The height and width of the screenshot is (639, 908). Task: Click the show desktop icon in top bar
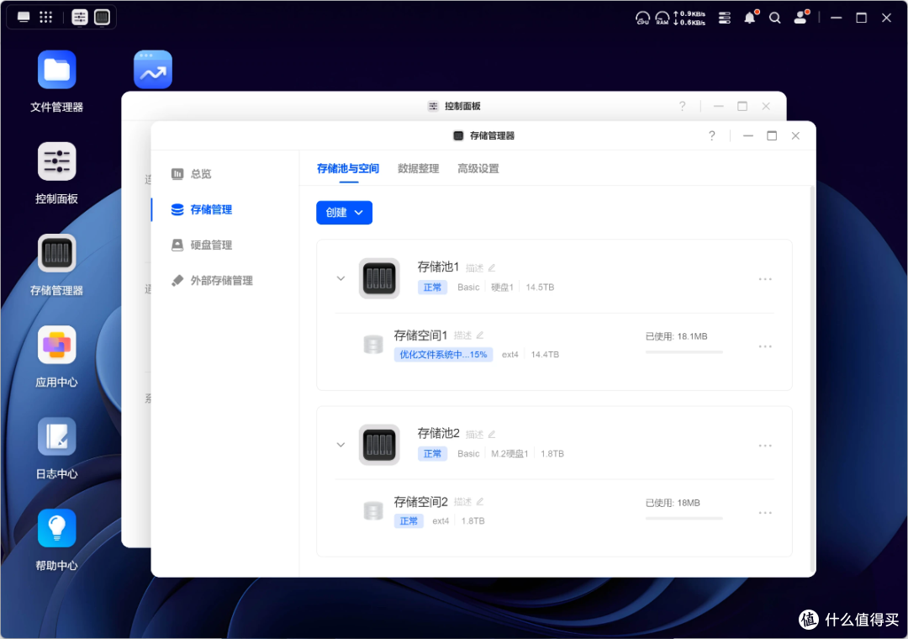pyautogui.click(x=24, y=17)
